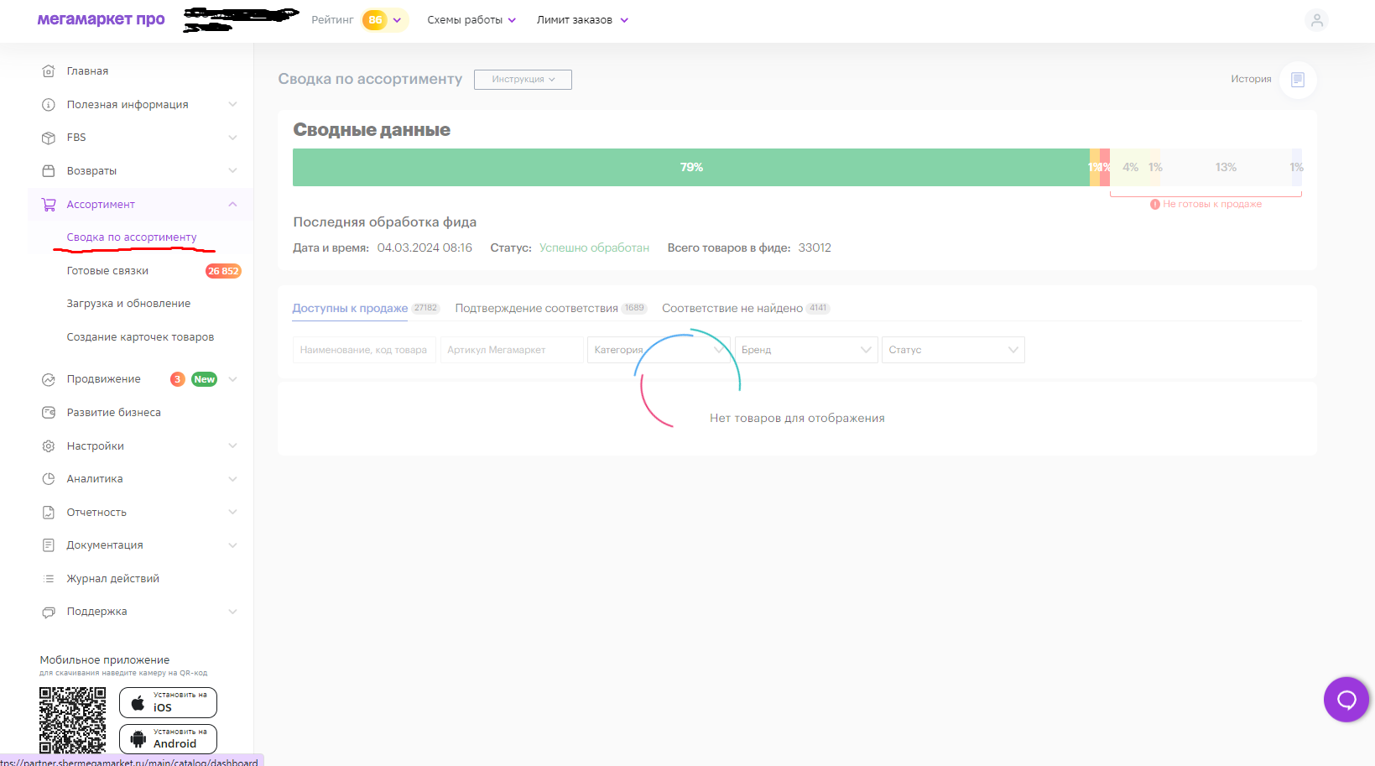Open the История document icon
The width and height of the screenshot is (1375, 766).
1297,80
